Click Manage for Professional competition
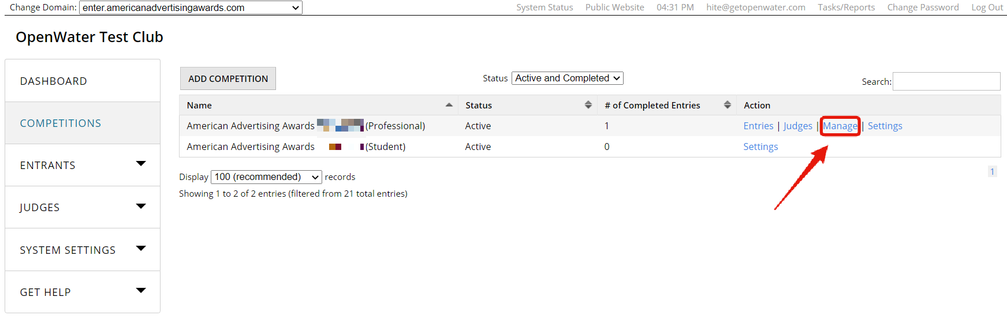The height and width of the screenshot is (319, 1007). (840, 126)
